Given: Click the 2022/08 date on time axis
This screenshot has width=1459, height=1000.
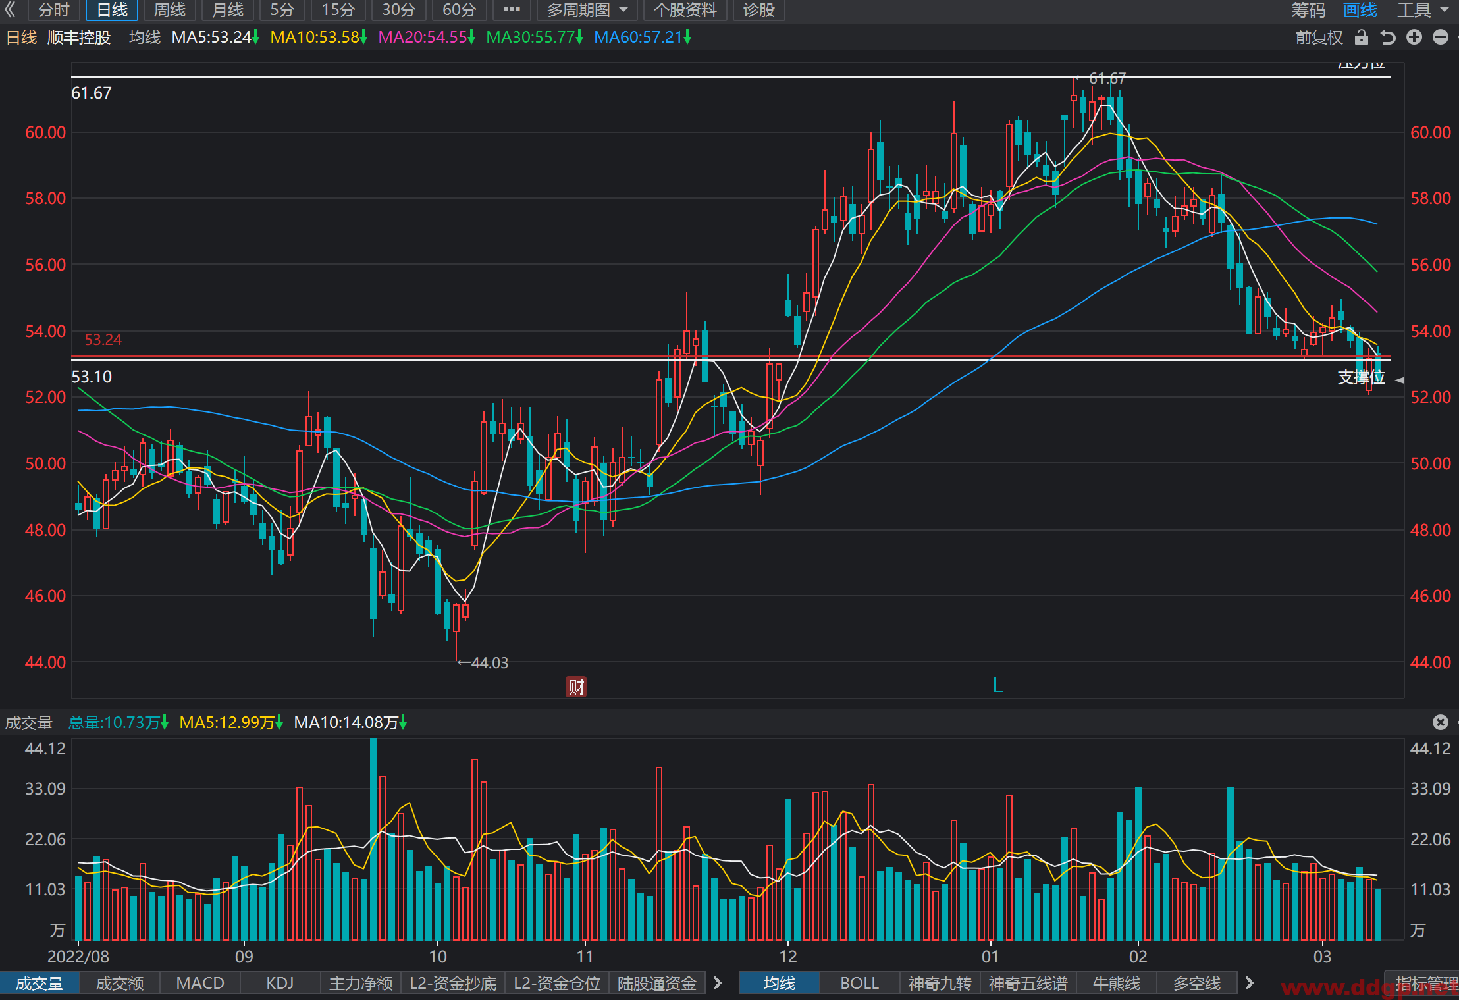Looking at the screenshot, I should click(x=78, y=957).
